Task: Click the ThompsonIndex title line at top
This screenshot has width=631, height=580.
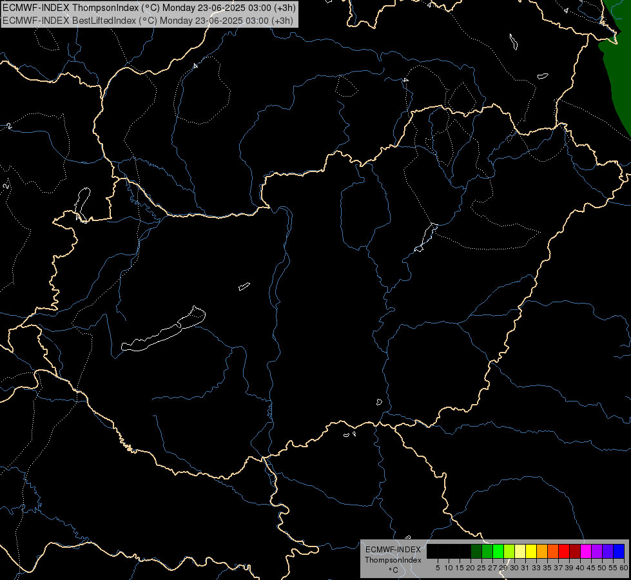Action: click(150, 8)
